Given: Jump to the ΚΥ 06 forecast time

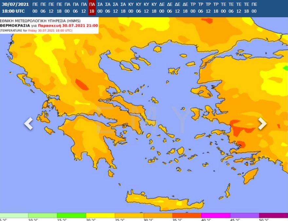Looking at the screenshot, I should [138, 8].
